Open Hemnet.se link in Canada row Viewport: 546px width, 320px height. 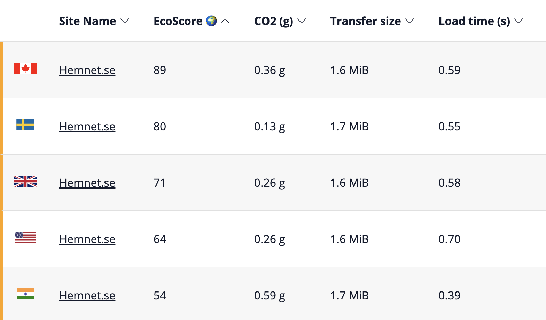tap(87, 70)
